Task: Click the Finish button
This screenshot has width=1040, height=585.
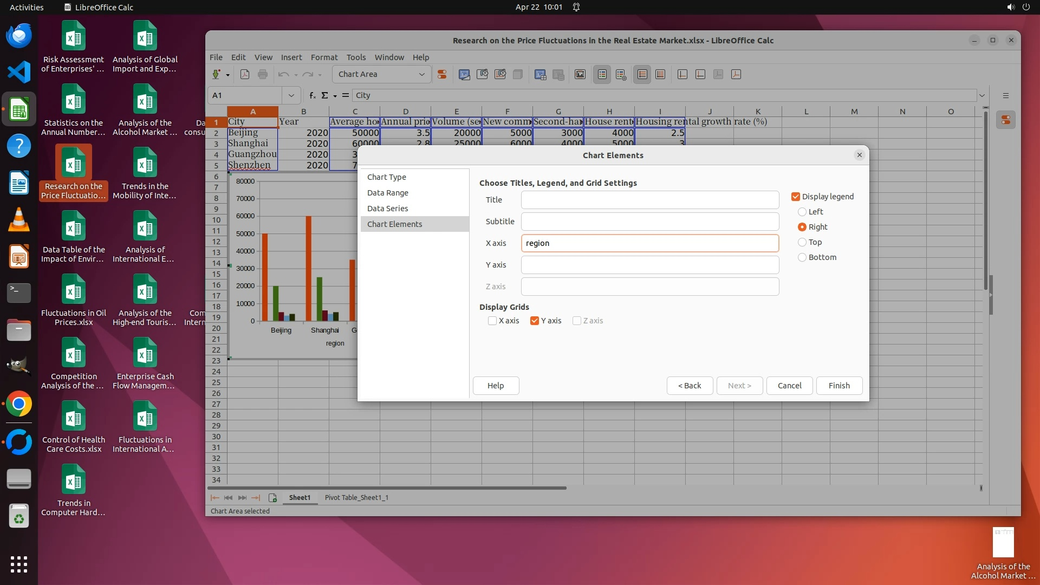Action: tap(839, 386)
